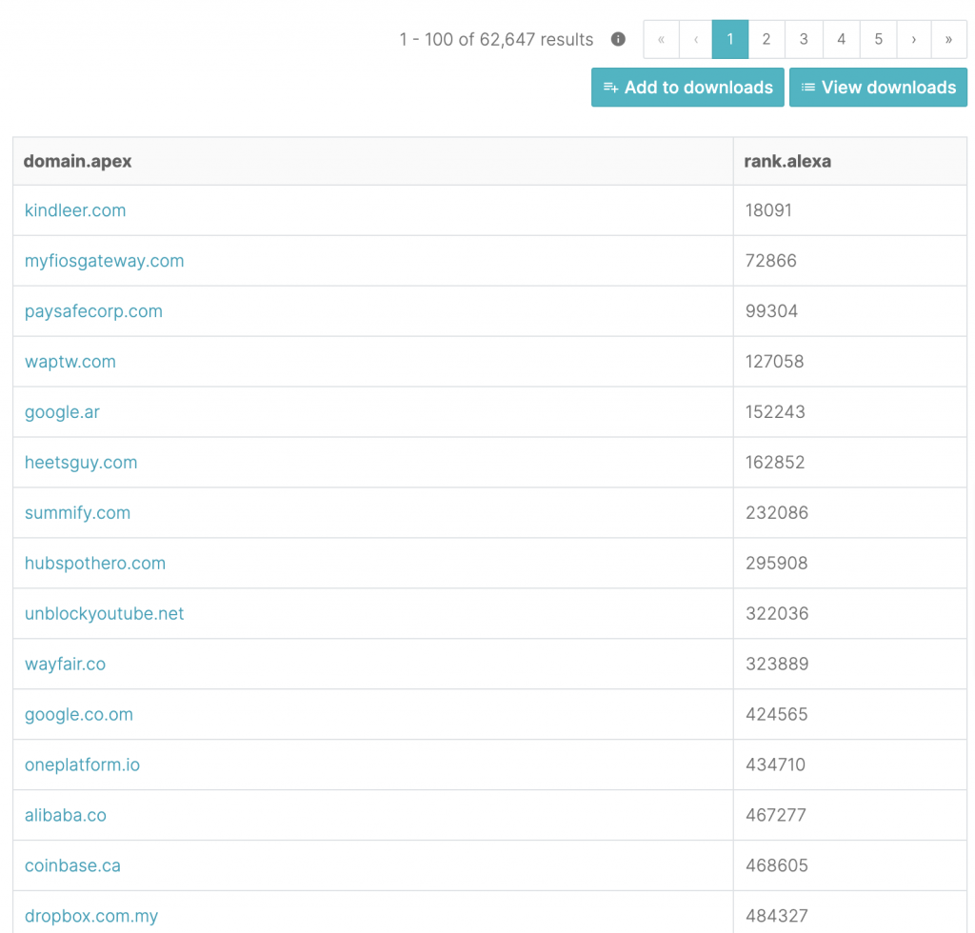Open the google.ar domain link
The width and height of the screenshot is (975, 933).
pos(62,412)
